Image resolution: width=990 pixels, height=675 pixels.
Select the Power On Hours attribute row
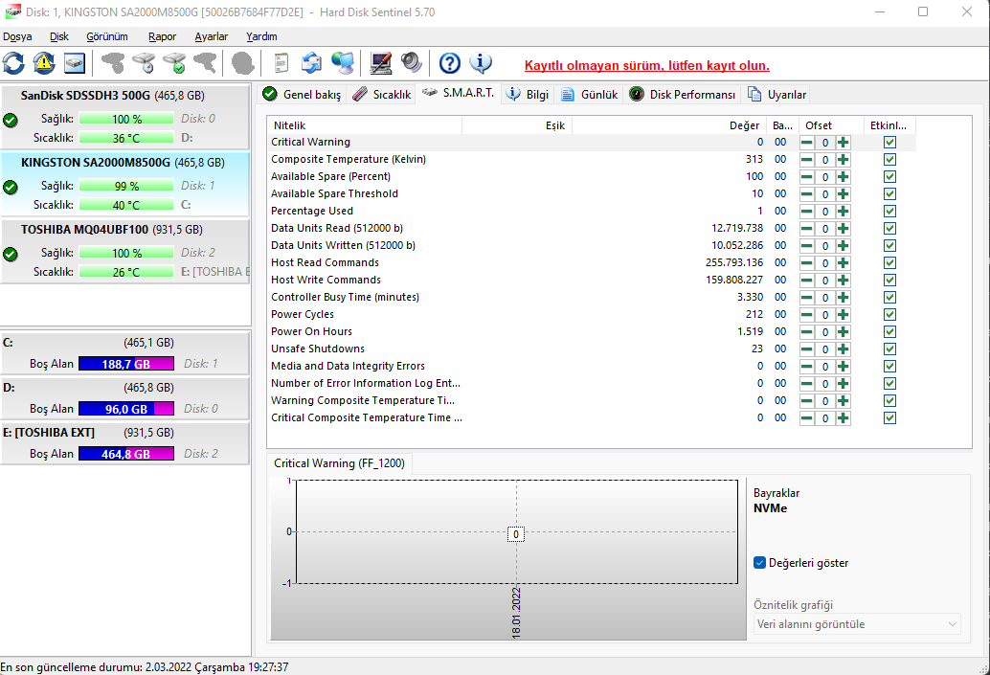click(479, 331)
